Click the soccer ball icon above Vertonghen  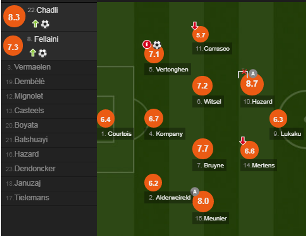coord(157,45)
